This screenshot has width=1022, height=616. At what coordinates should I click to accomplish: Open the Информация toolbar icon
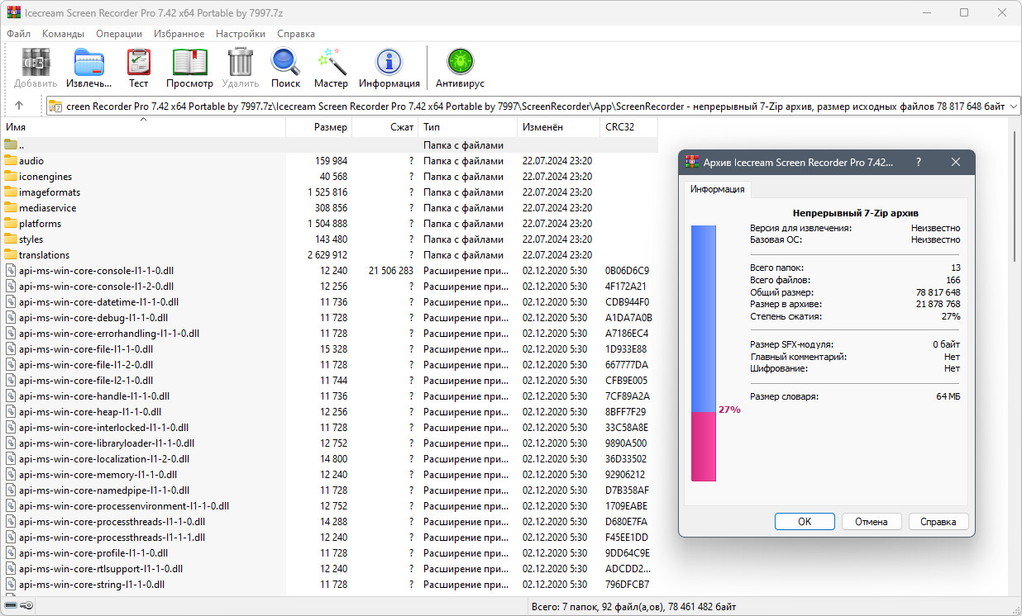[x=389, y=63]
